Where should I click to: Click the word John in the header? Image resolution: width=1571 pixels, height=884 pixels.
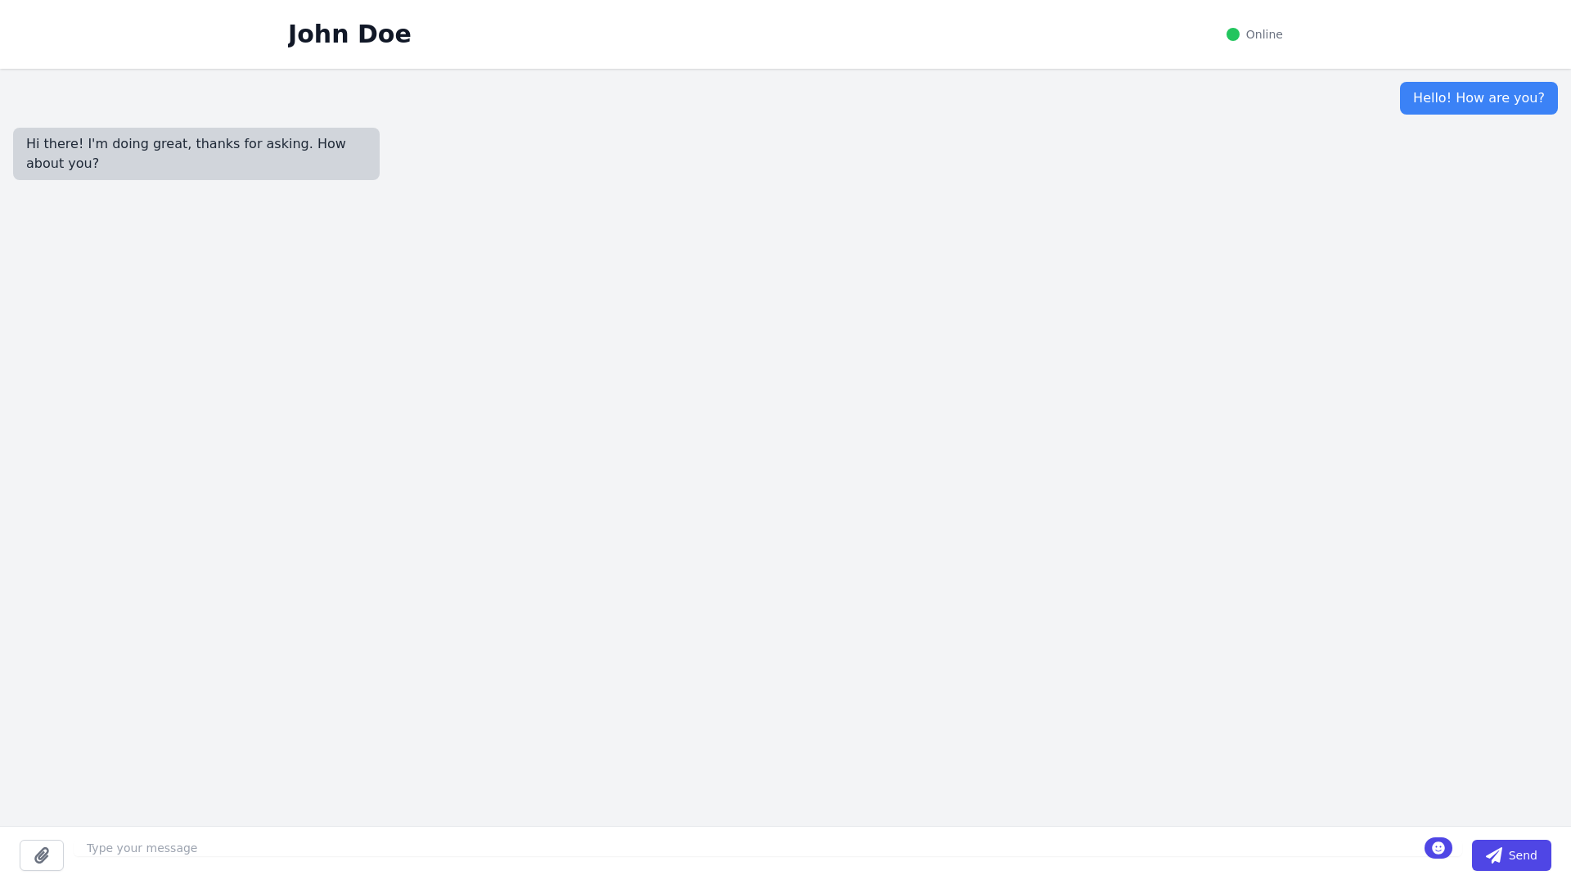click(x=319, y=34)
